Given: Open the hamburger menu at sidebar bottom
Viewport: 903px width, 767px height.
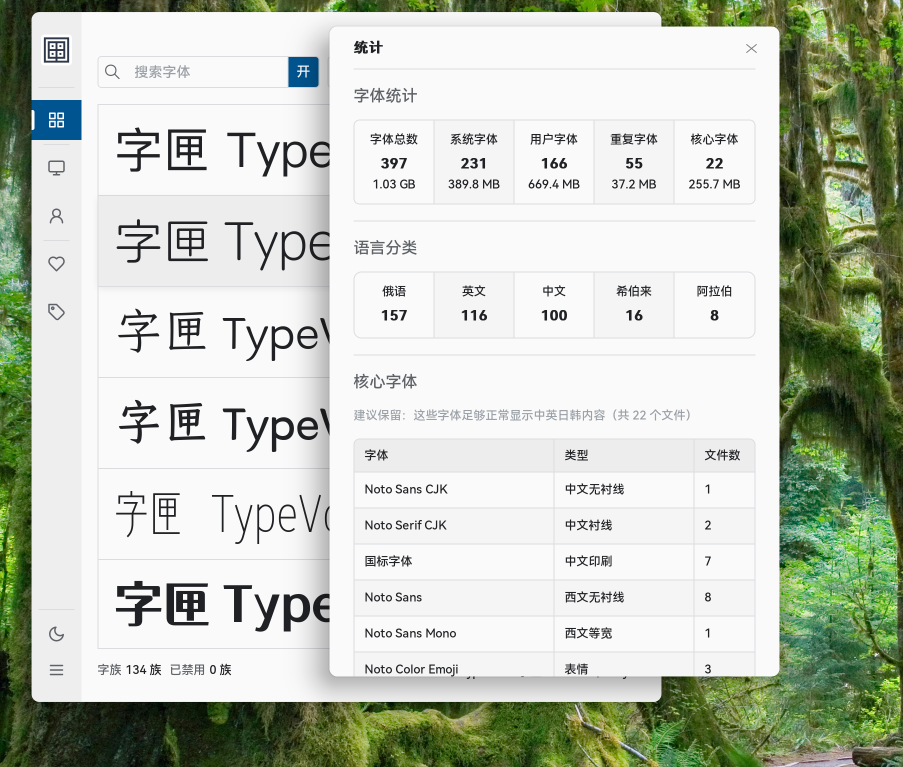Looking at the screenshot, I should point(56,670).
